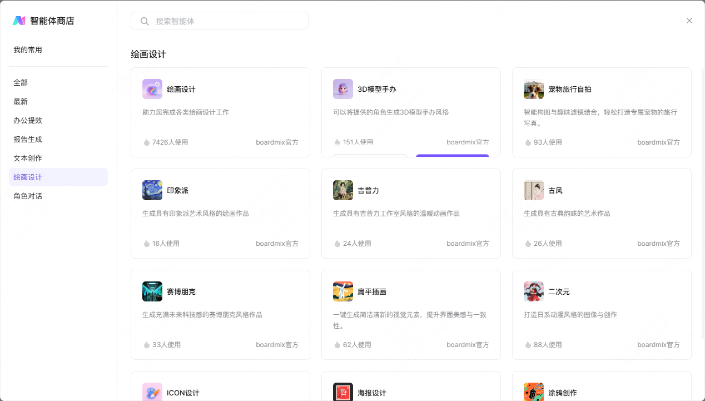Open the 扁平插画 card title
Screen dimensions: 705x401
(372, 291)
